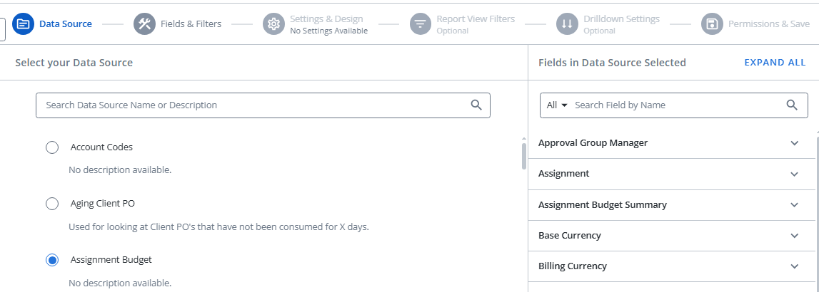
Task: Select the Account Codes radio button
Action: [x=52, y=147]
